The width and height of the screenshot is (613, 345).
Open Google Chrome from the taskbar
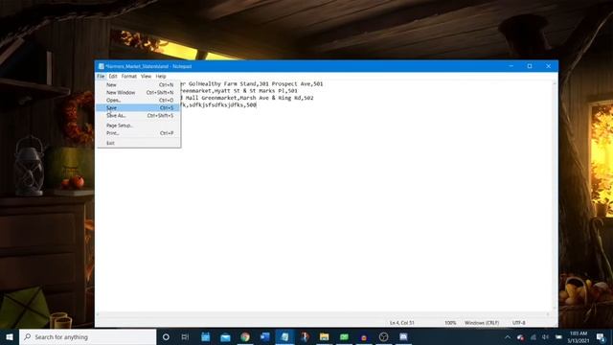[245, 336]
